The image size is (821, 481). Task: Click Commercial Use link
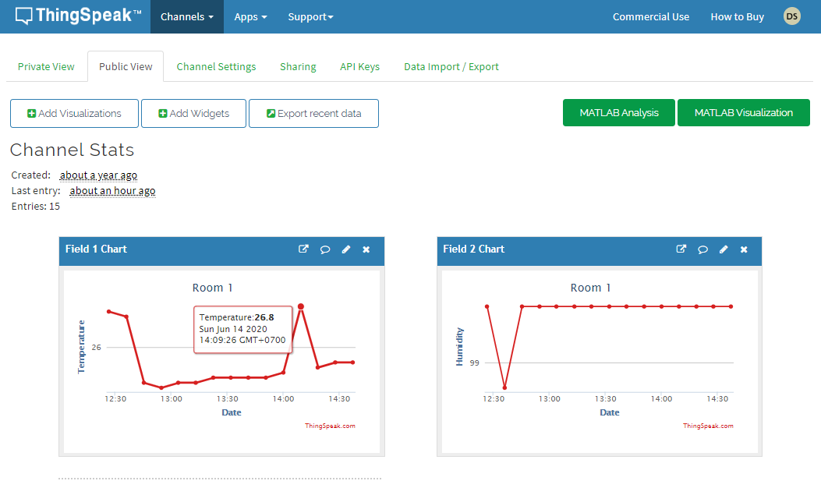point(651,16)
